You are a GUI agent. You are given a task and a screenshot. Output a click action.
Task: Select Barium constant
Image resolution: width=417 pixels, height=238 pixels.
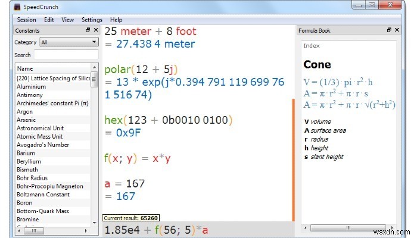[53, 153]
